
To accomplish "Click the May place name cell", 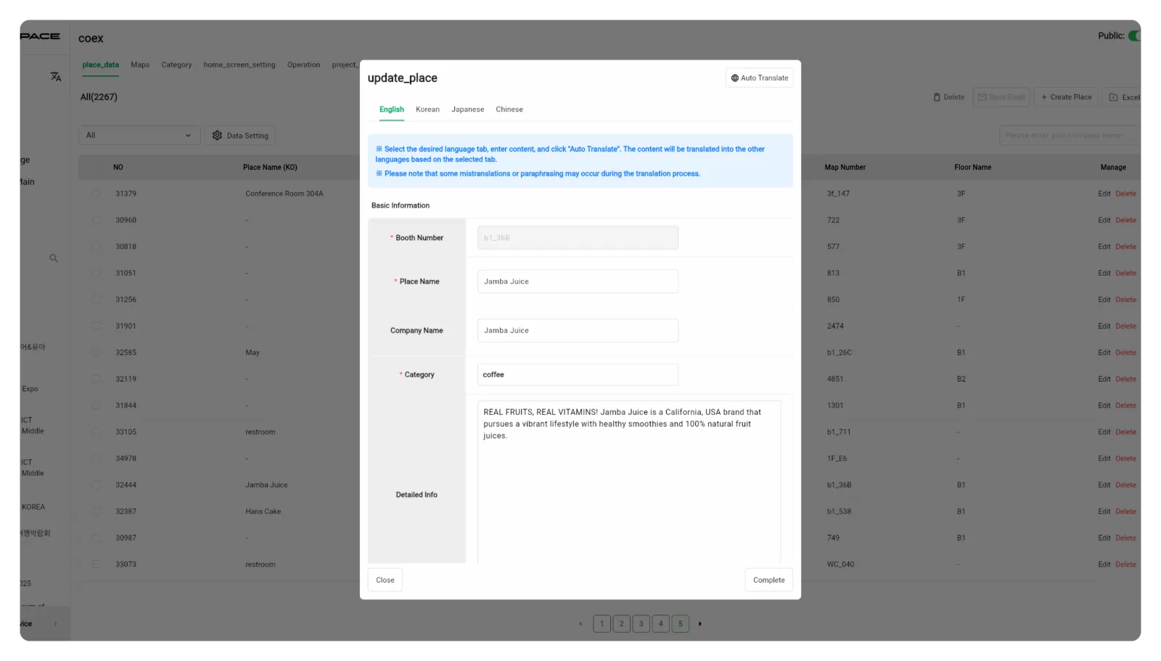I will (253, 353).
